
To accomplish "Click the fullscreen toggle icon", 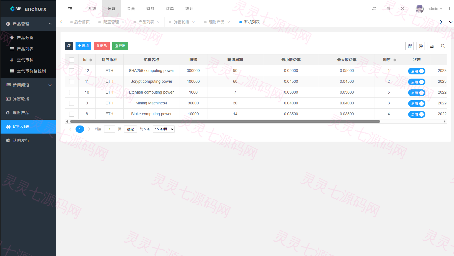I will click(x=403, y=9).
